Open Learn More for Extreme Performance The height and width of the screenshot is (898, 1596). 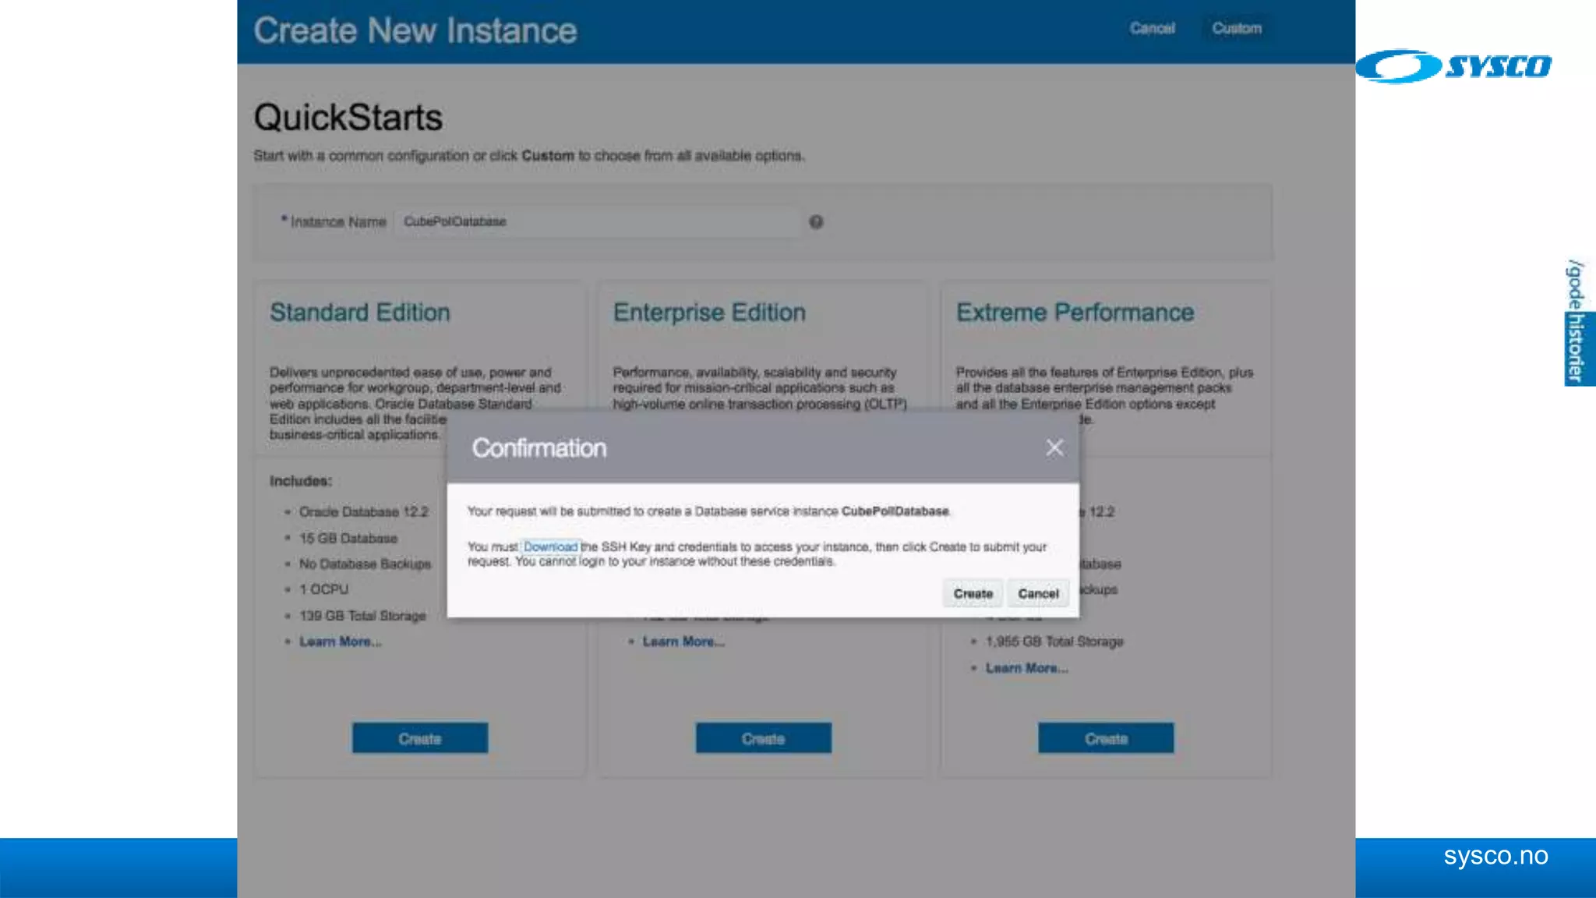pyautogui.click(x=1026, y=668)
